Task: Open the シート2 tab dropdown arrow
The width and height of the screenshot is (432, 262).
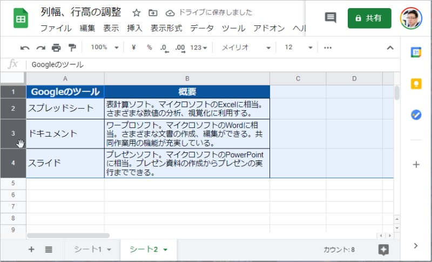Action: pyautogui.click(x=165, y=250)
